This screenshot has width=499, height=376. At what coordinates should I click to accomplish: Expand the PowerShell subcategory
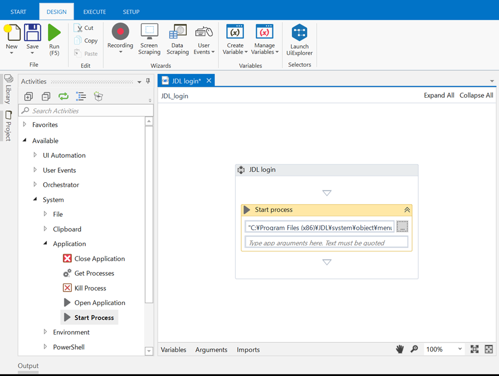(45, 347)
